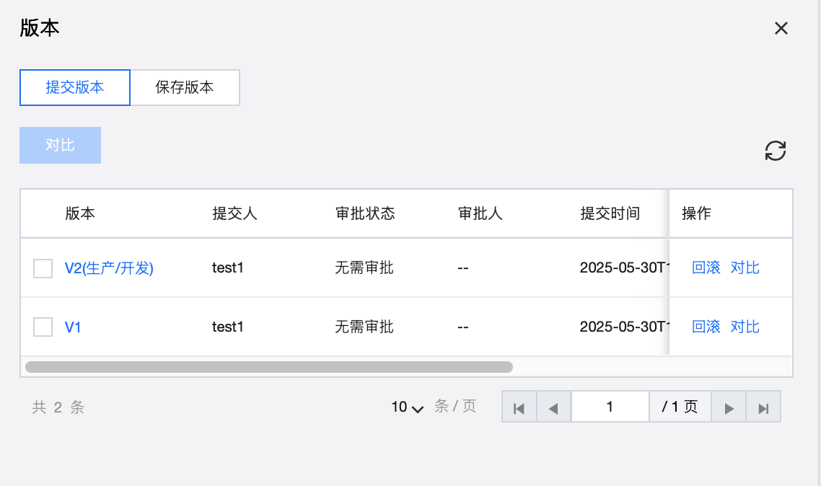
Task: Click the blue 对比 button above table
Action: (x=60, y=145)
